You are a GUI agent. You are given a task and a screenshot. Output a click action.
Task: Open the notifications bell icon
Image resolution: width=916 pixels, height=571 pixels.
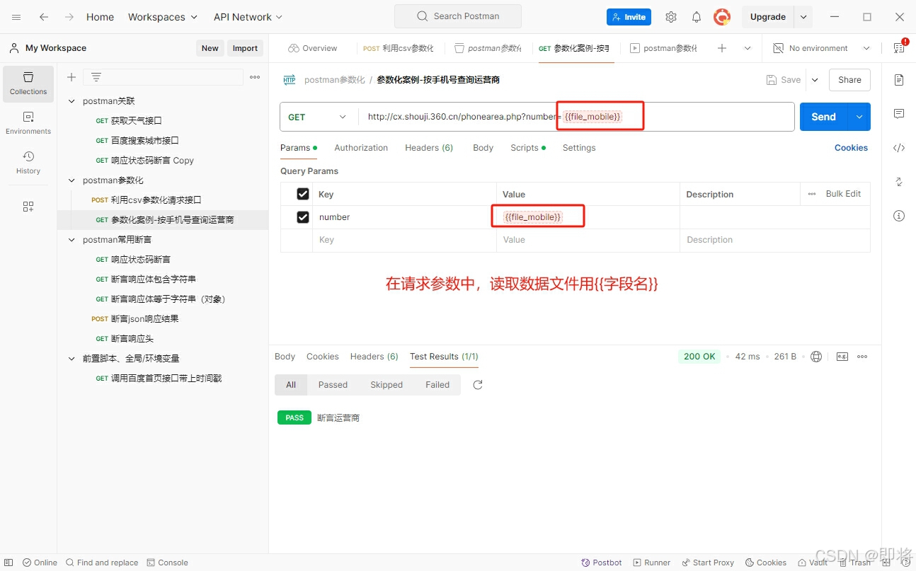(697, 17)
